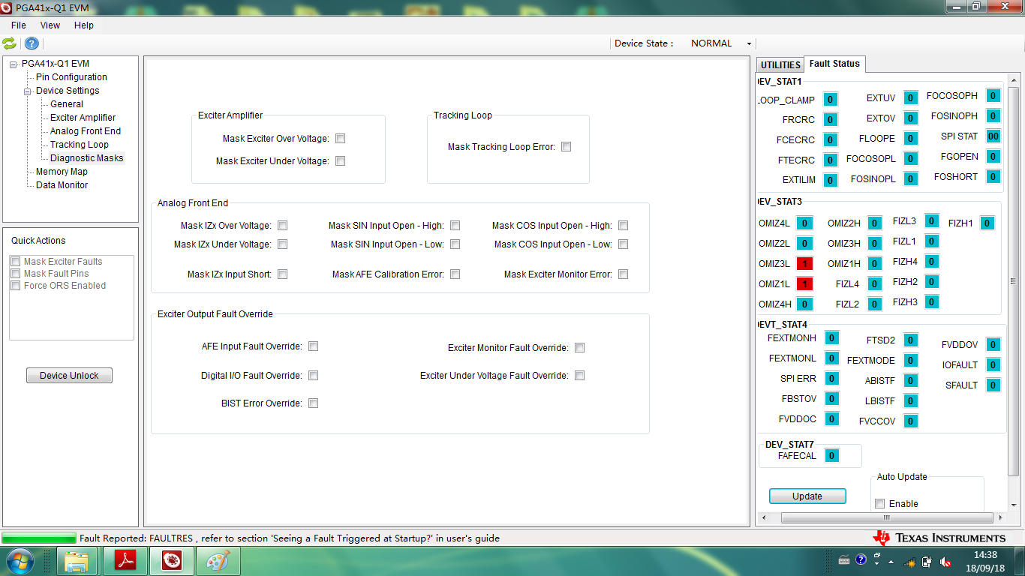Select Pin Configuration in the tree
The height and width of the screenshot is (576, 1025).
[71, 77]
